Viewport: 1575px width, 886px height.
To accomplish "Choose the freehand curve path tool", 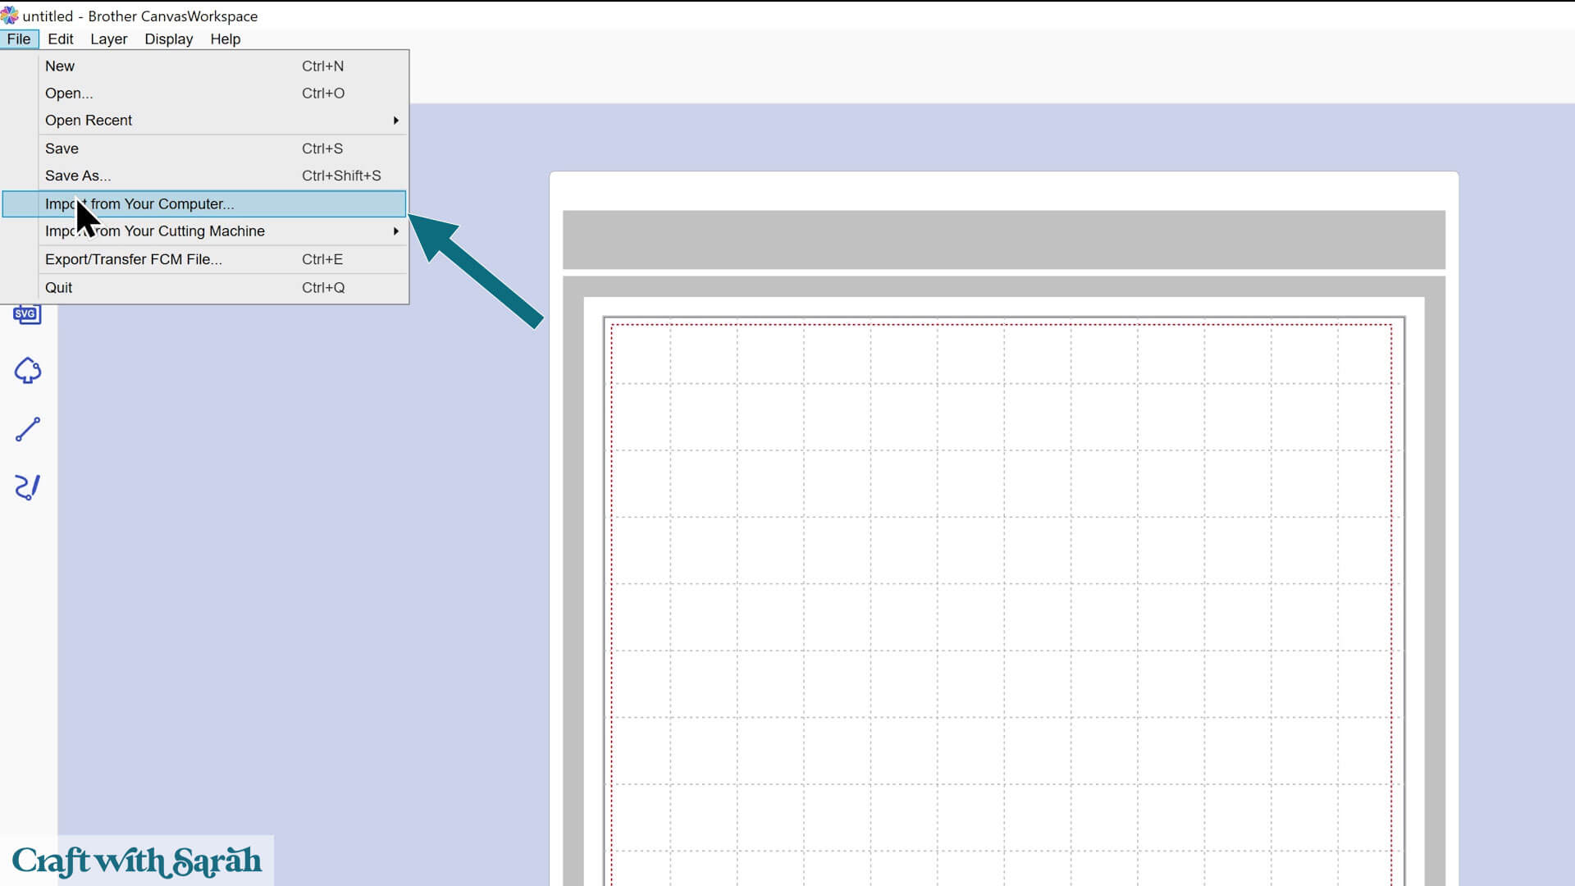I will coord(27,487).
